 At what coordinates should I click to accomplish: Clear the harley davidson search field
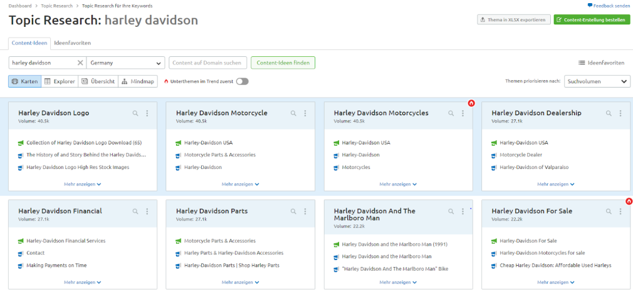pos(80,63)
